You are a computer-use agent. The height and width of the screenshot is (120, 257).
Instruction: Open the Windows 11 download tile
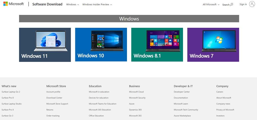tap(45, 45)
